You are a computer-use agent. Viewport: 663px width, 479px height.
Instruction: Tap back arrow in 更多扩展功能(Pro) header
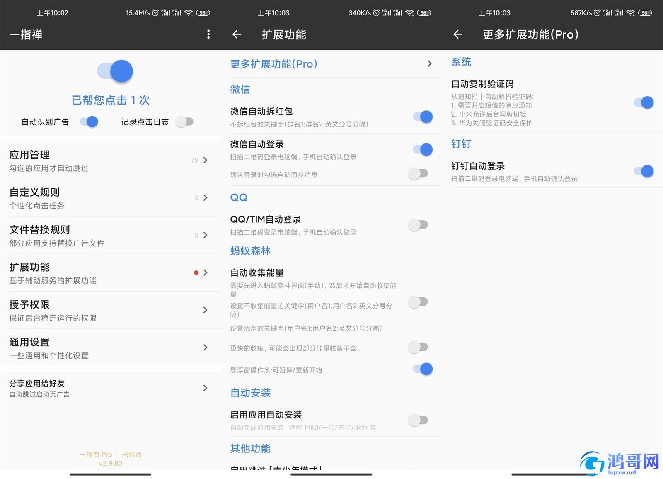457,34
